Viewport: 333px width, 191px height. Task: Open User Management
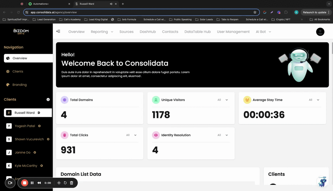click(x=233, y=32)
